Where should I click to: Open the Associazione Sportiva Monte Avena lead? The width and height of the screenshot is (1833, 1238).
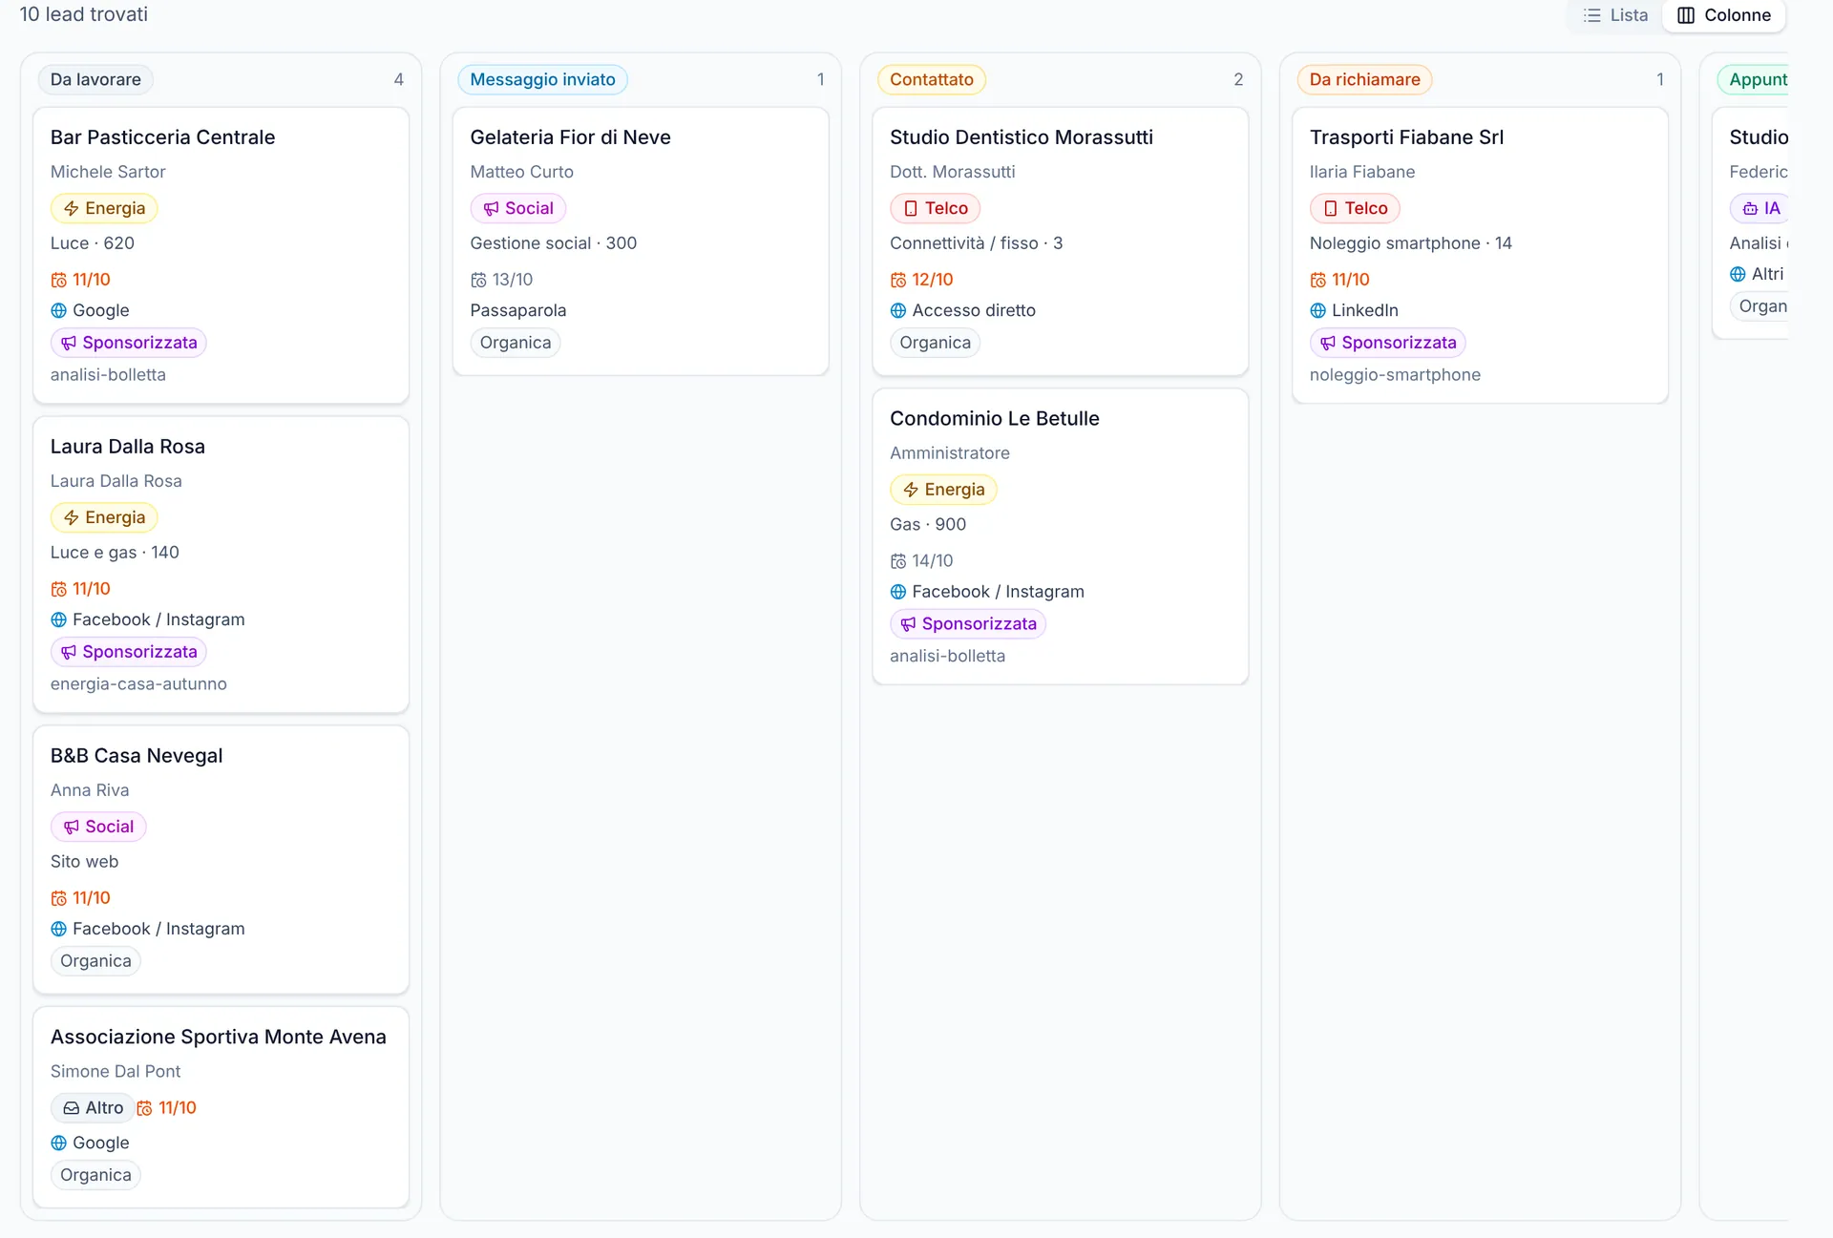tap(221, 1106)
